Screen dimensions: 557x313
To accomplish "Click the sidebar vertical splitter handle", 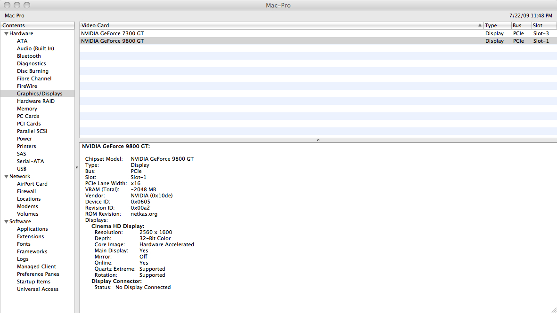I will click(77, 167).
